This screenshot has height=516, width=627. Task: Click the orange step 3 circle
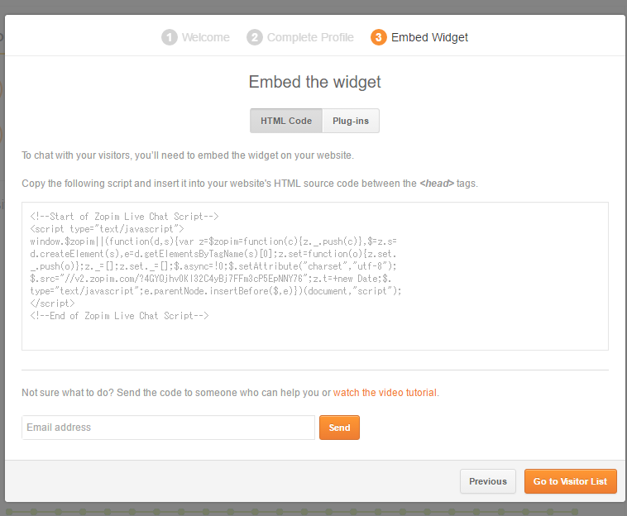pos(379,37)
